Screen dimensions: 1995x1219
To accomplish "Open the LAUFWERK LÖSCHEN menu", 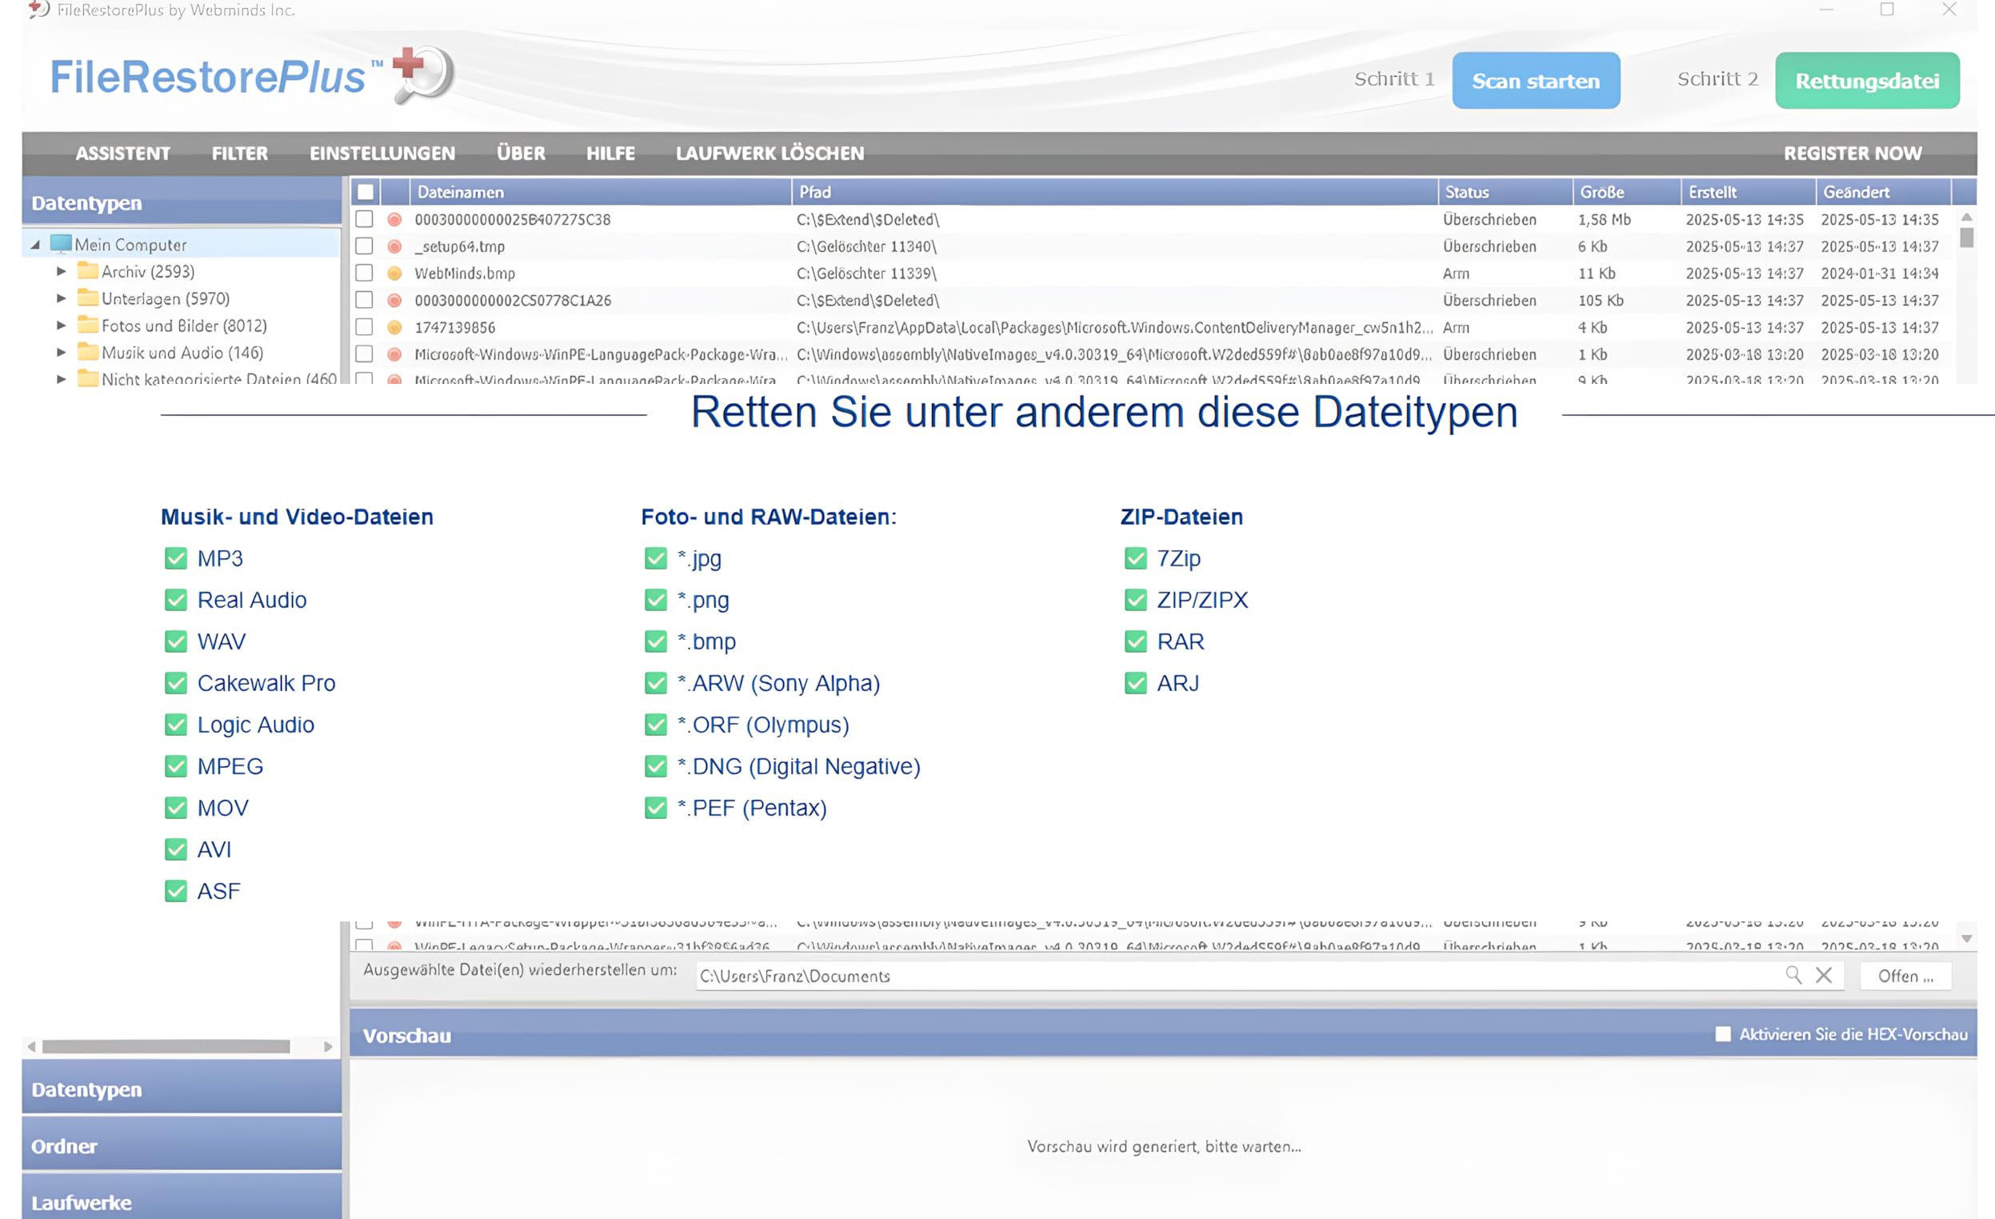I will coord(770,153).
